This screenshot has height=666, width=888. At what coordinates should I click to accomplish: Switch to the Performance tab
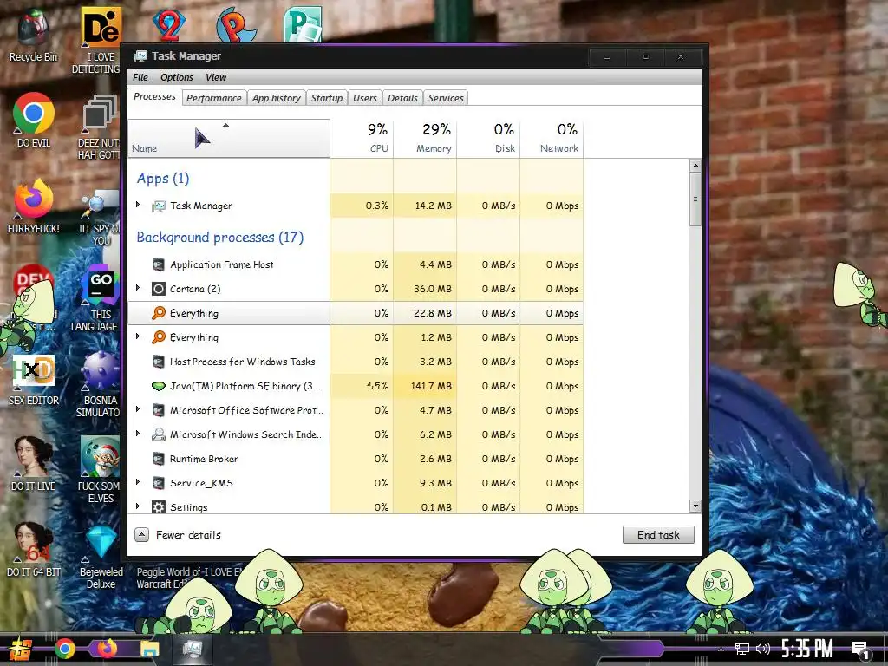pyautogui.click(x=214, y=98)
